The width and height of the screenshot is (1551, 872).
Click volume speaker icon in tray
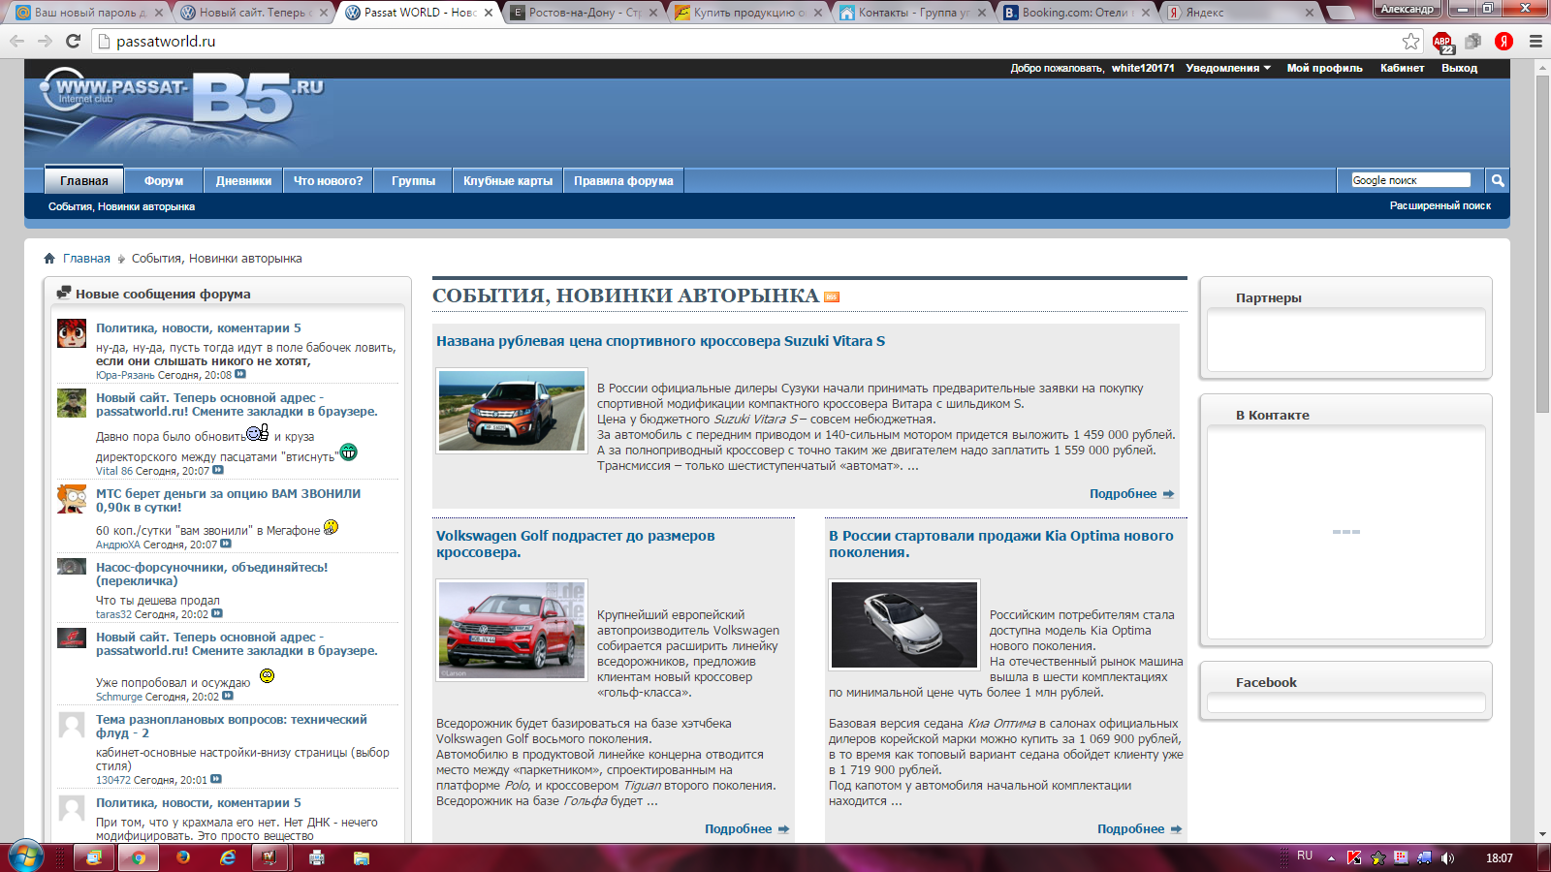click(x=1447, y=857)
